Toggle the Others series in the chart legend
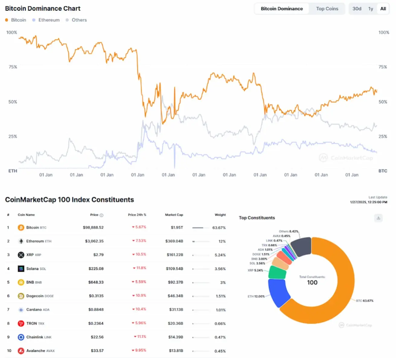396x358 pixels. click(x=76, y=20)
